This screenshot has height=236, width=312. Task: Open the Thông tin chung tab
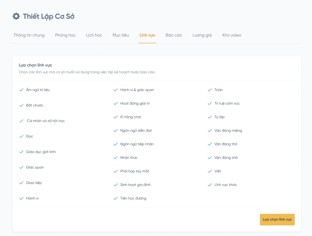(29, 35)
